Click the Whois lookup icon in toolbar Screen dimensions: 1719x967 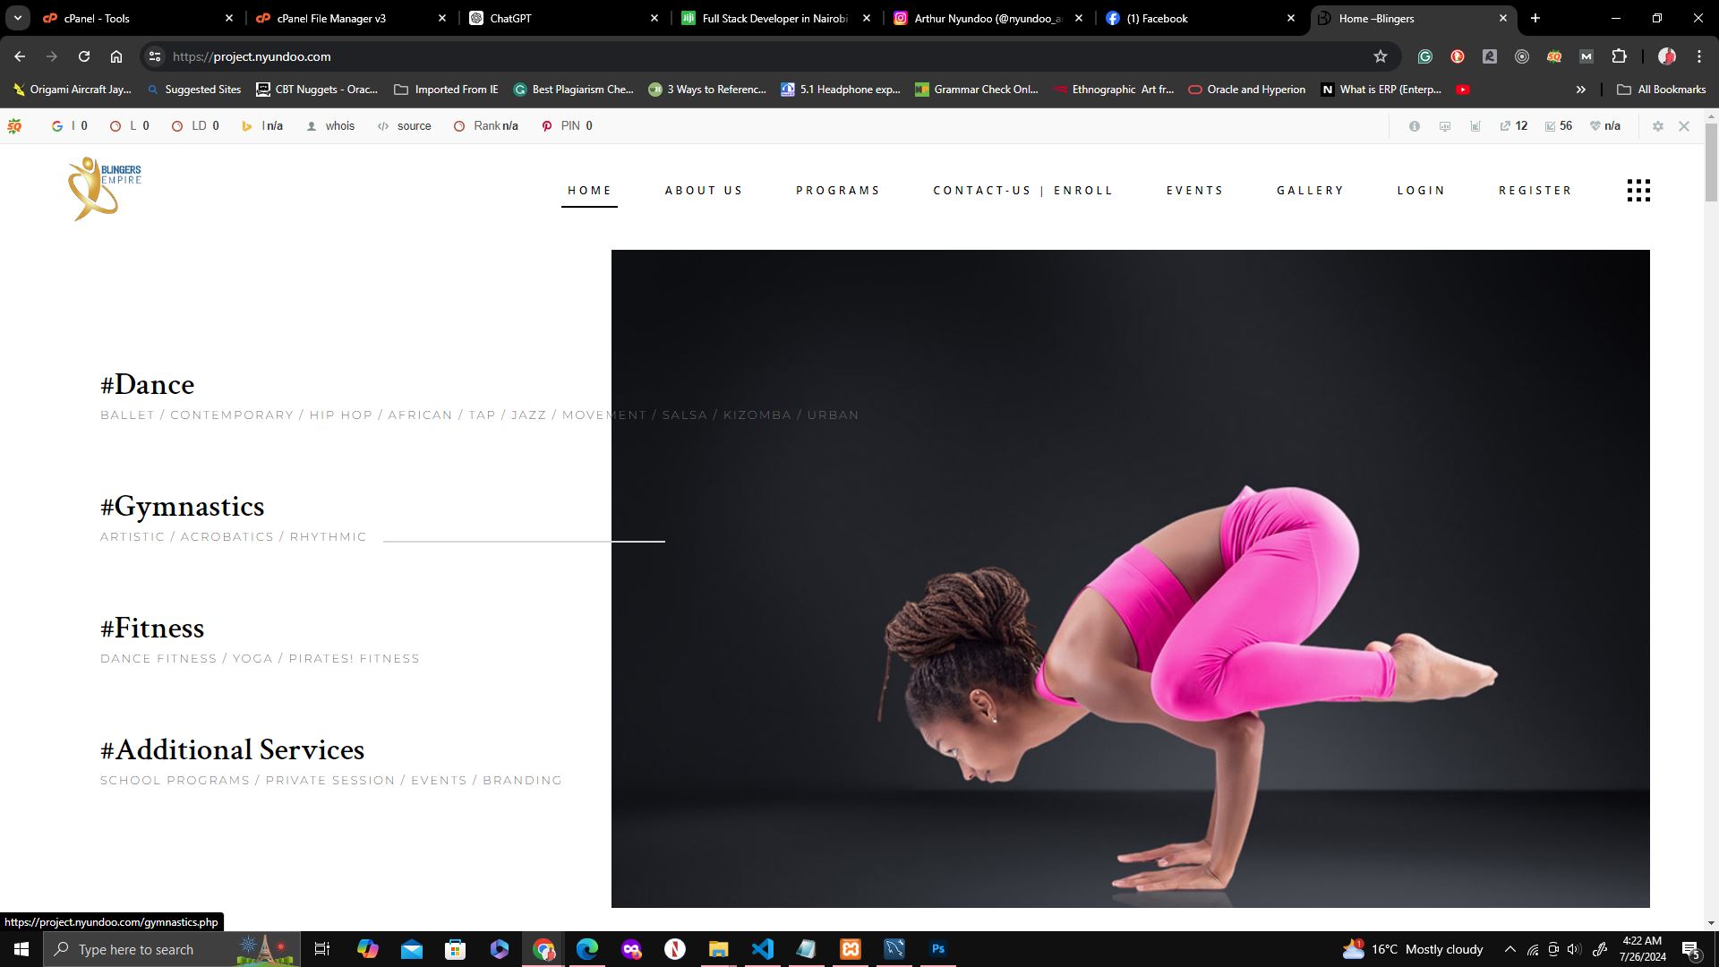click(309, 125)
